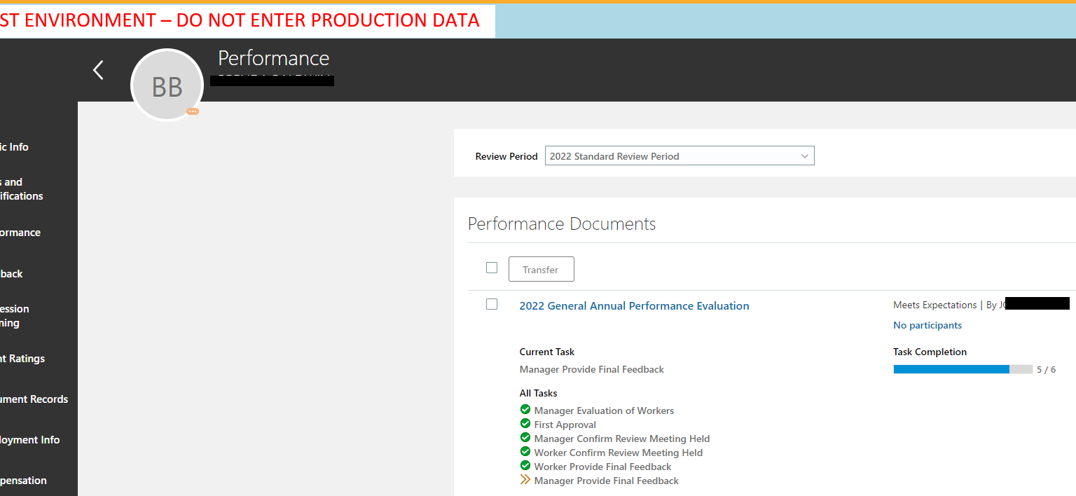Image resolution: width=1076 pixels, height=496 pixels.
Task: Click green check for Manager Evaluation of Workers
Action: 525,410
